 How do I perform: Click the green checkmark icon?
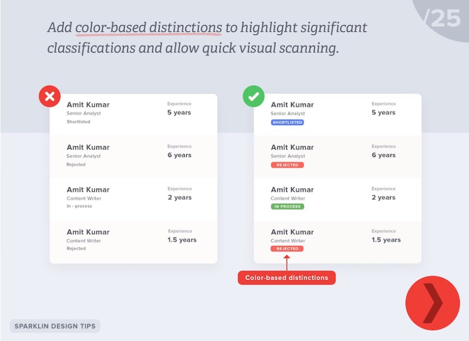click(x=254, y=97)
